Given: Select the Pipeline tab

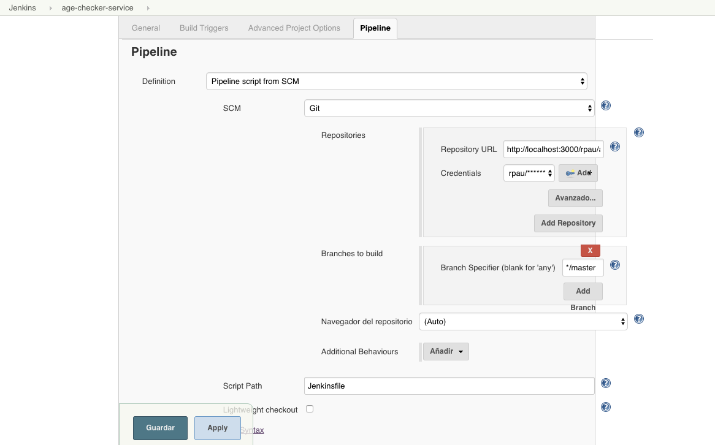Looking at the screenshot, I should [x=375, y=28].
